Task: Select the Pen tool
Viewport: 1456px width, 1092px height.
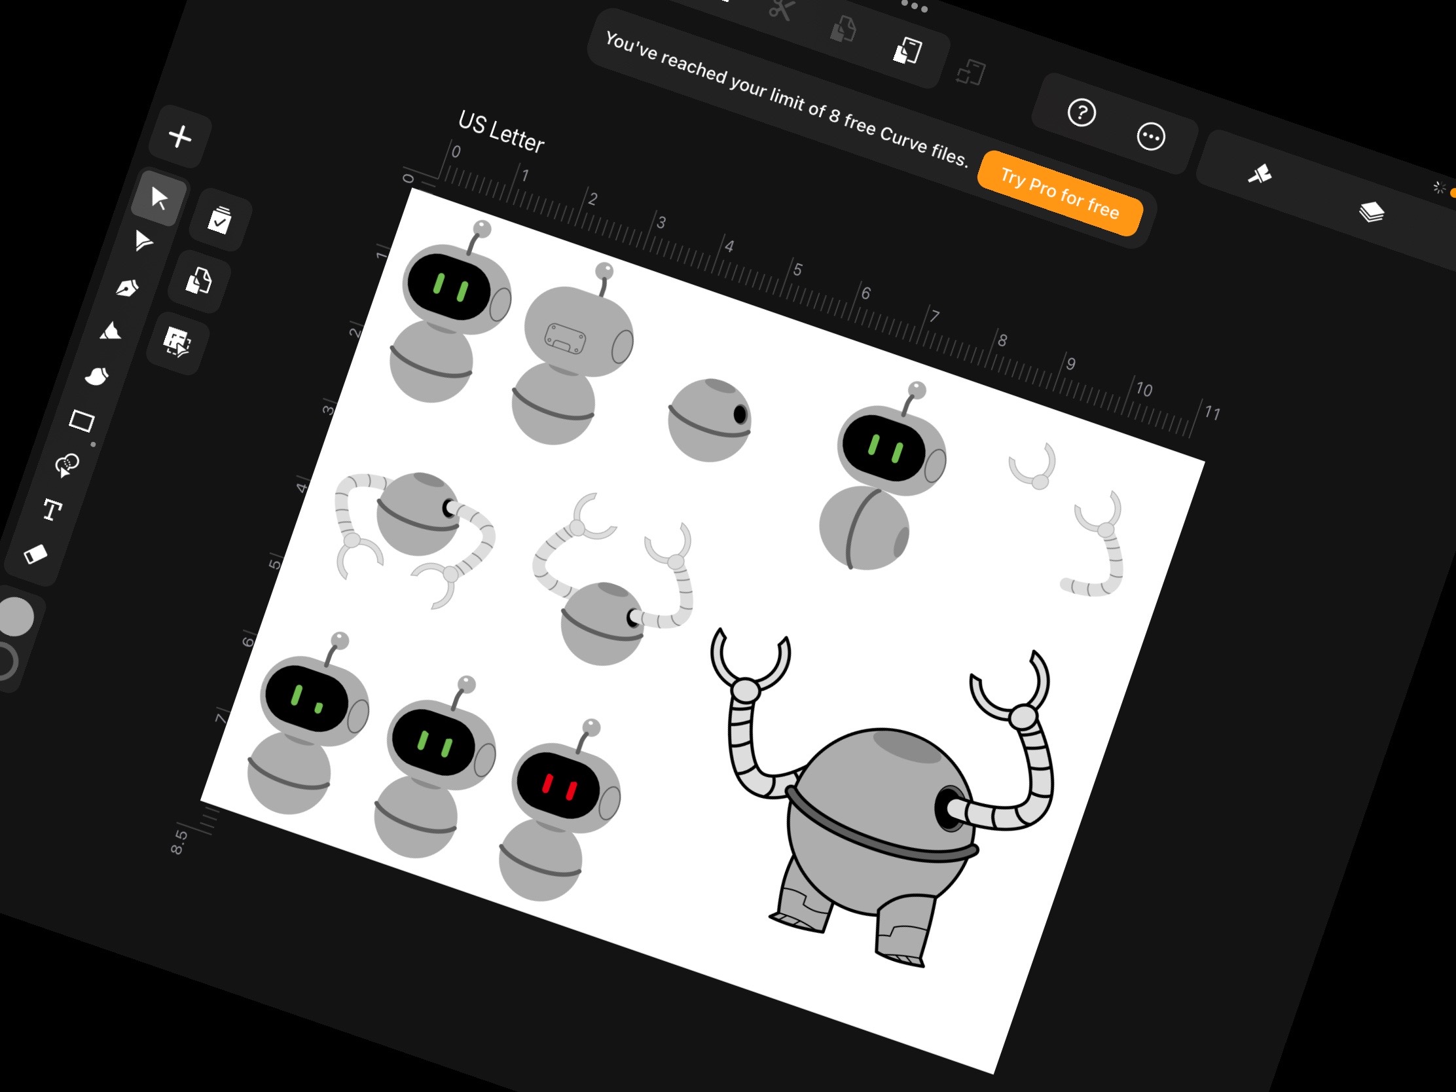Action: coord(127,287)
